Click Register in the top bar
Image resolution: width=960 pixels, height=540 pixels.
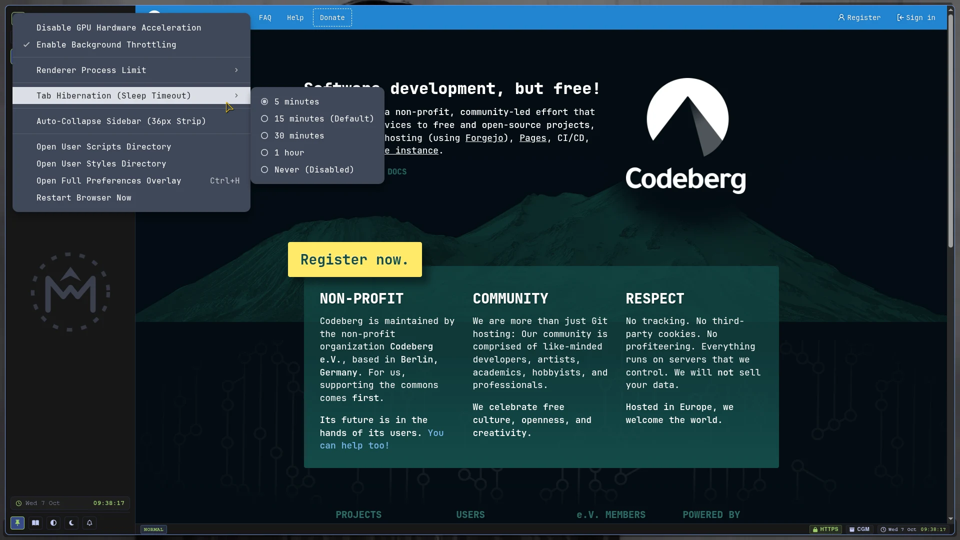pyautogui.click(x=859, y=17)
